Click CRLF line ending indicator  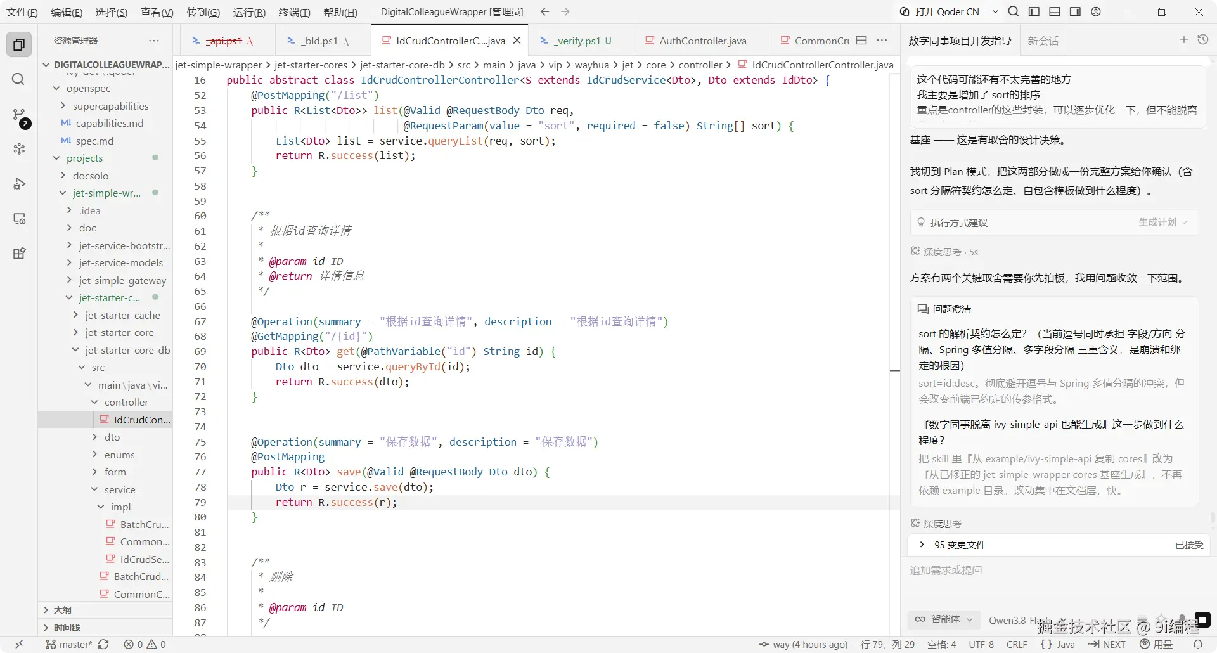click(x=1017, y=644)
